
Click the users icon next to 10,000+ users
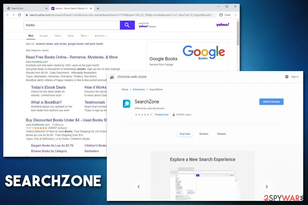click(x=174, y=114)
